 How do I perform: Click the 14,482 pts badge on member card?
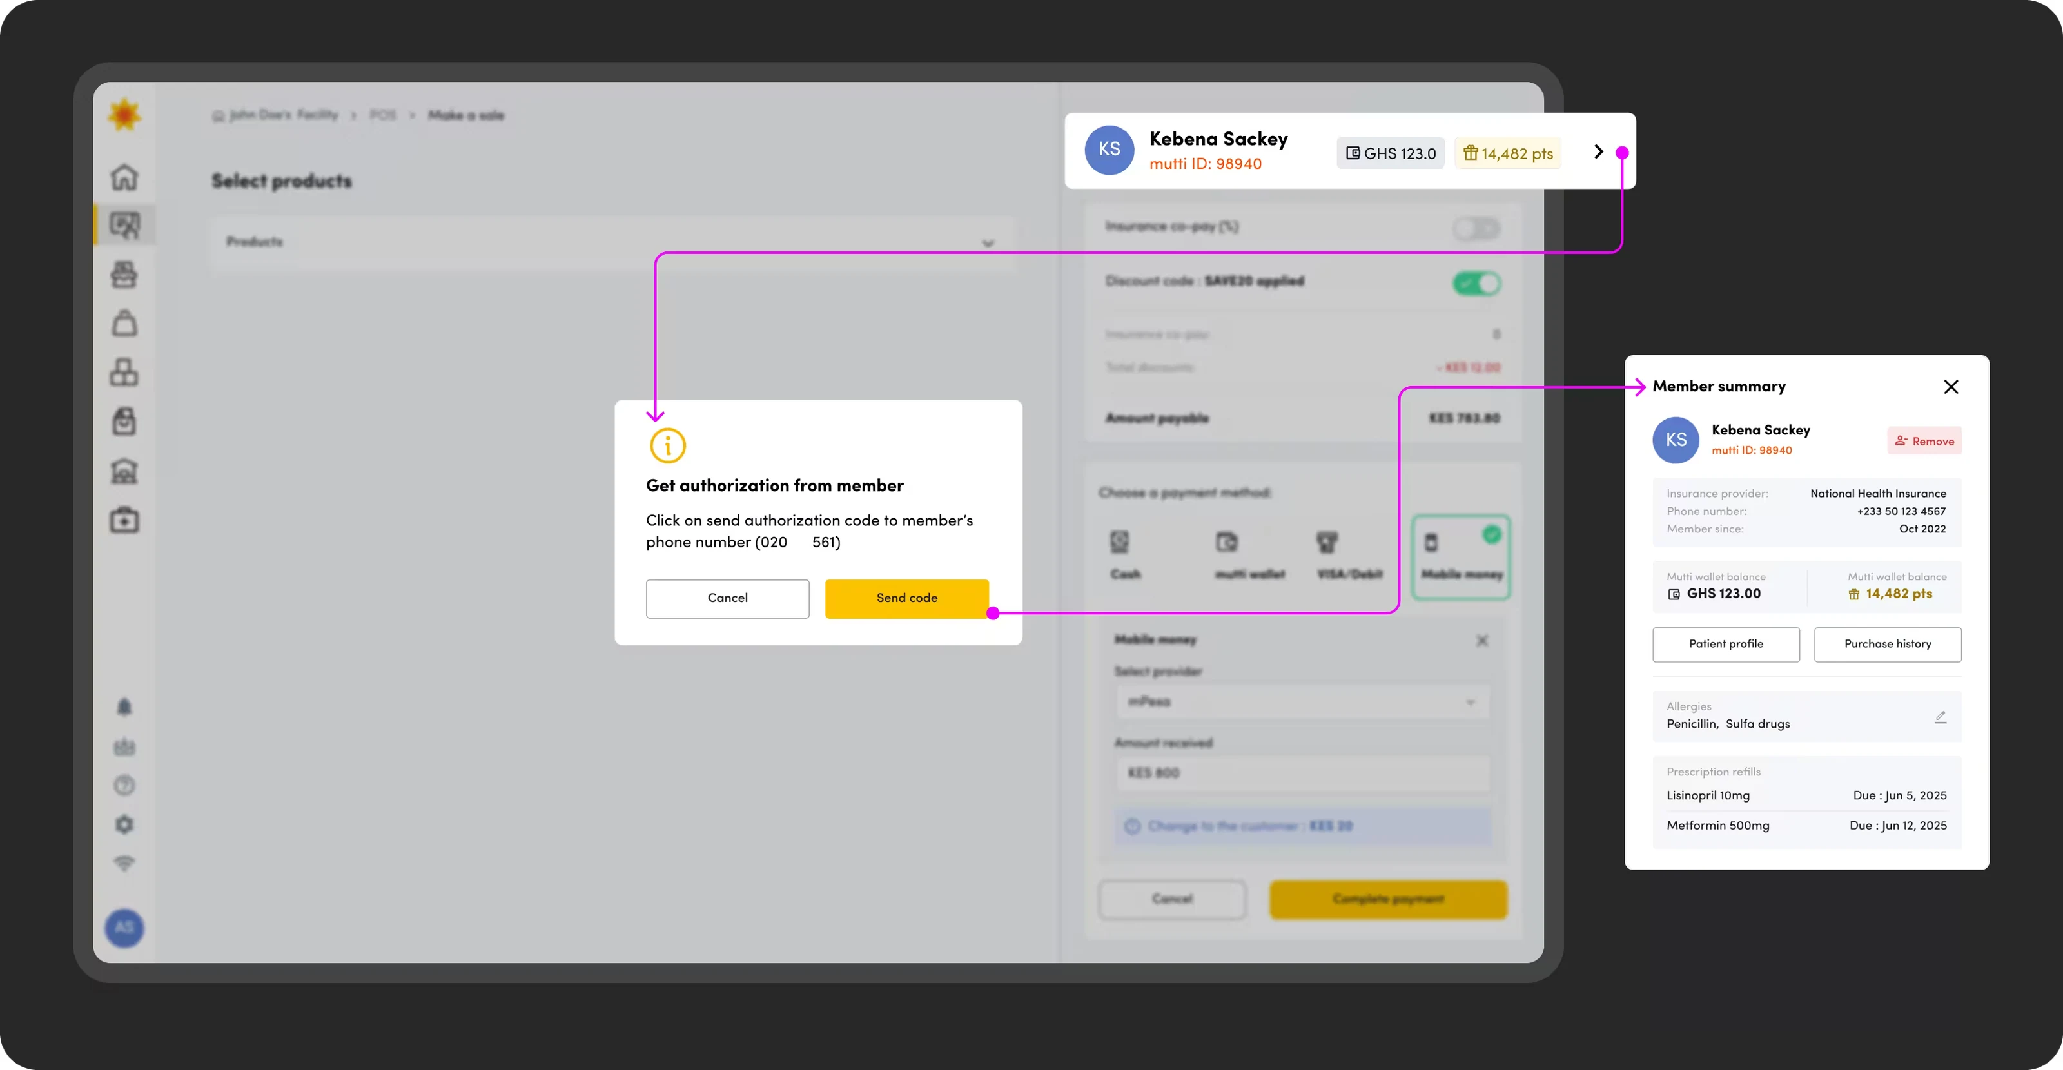tap(1508, 153)
